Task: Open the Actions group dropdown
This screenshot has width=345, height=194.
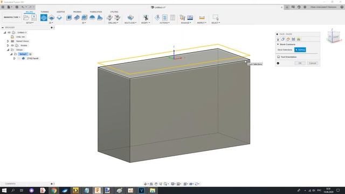Action: [x=164, y=23]
